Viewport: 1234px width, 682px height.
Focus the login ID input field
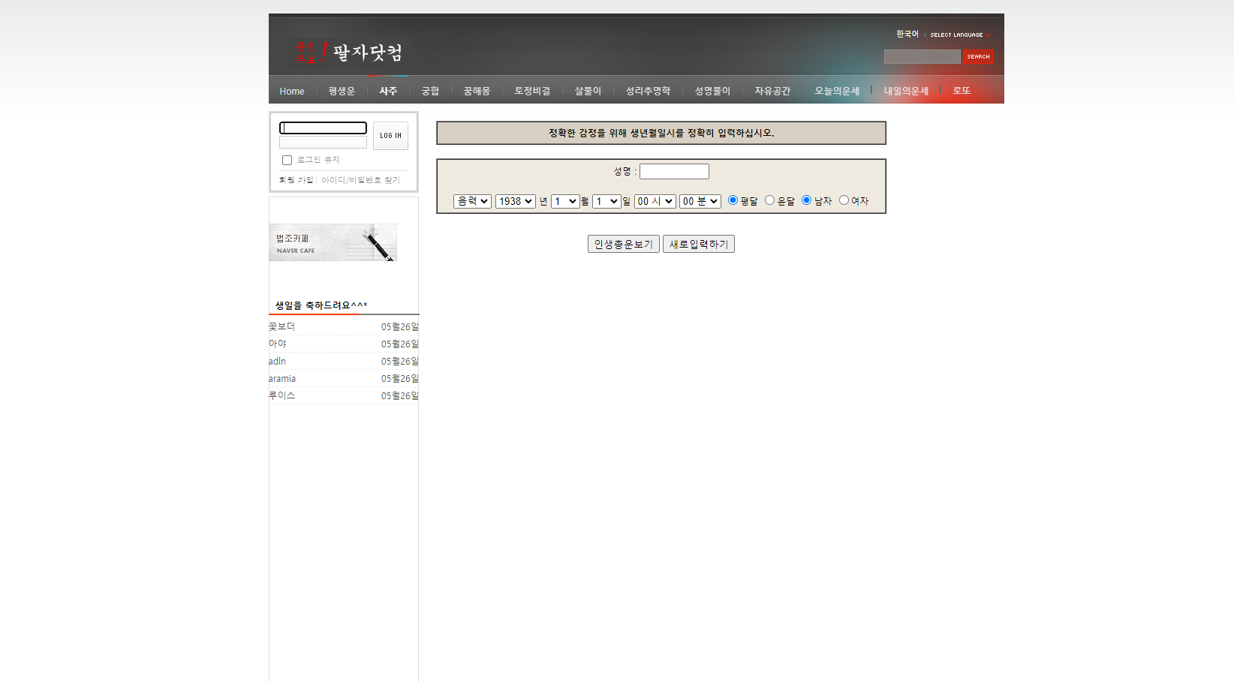coord(323,128)
